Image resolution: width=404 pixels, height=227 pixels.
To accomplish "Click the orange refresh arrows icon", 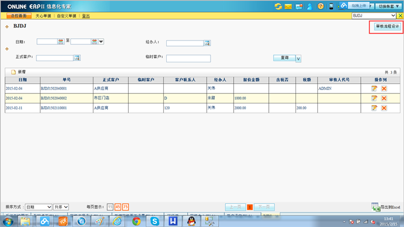I will (x=278, y=6).
